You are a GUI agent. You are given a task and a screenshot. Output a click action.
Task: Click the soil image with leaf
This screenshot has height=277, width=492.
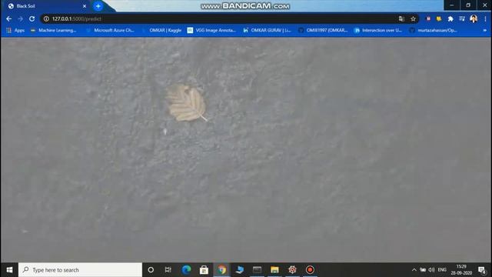tap(246, 150)
